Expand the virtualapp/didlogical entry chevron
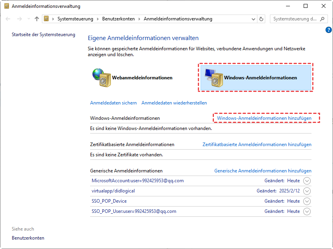This screenshot has height=249, width=333. (307, 191)
